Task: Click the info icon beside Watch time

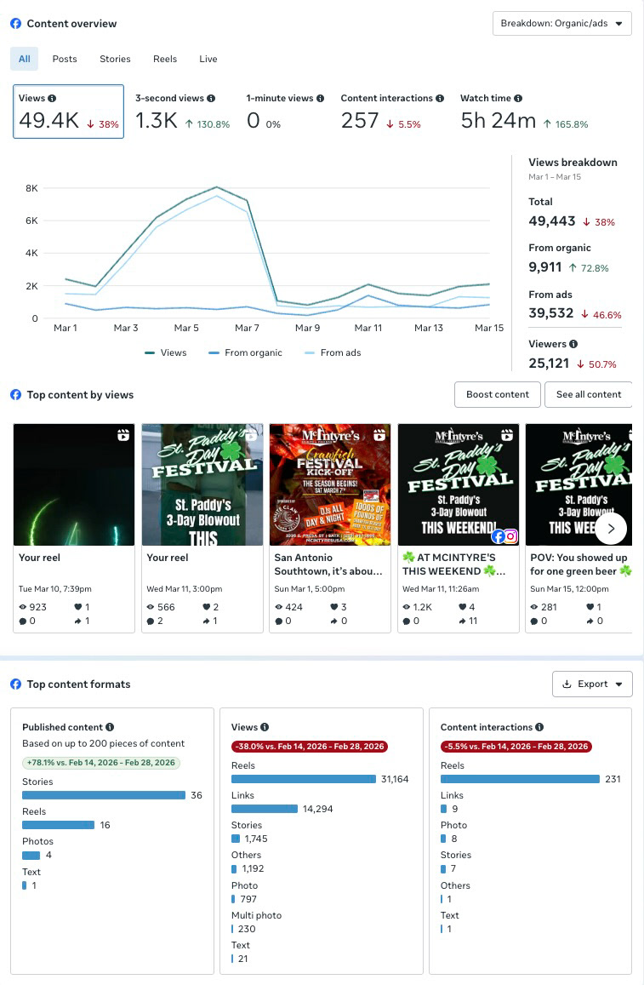Action: pyautogui.click(x=518, y=98)
